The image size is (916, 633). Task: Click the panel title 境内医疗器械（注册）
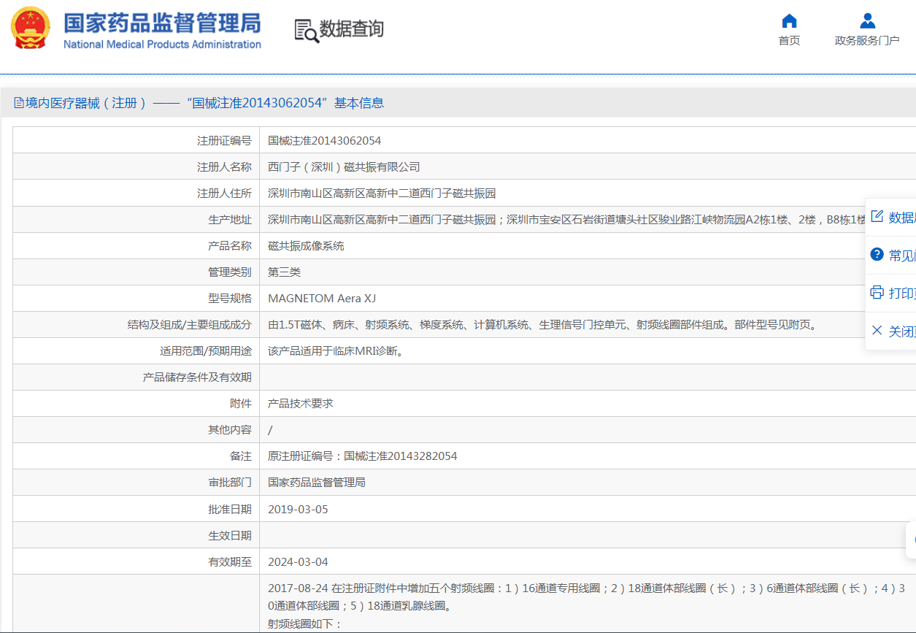[87, 103]
